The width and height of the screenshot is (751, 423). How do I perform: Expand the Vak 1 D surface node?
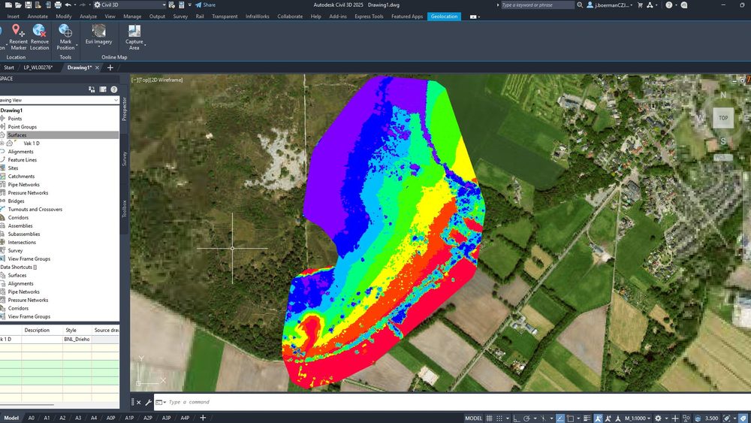(2, 144)
